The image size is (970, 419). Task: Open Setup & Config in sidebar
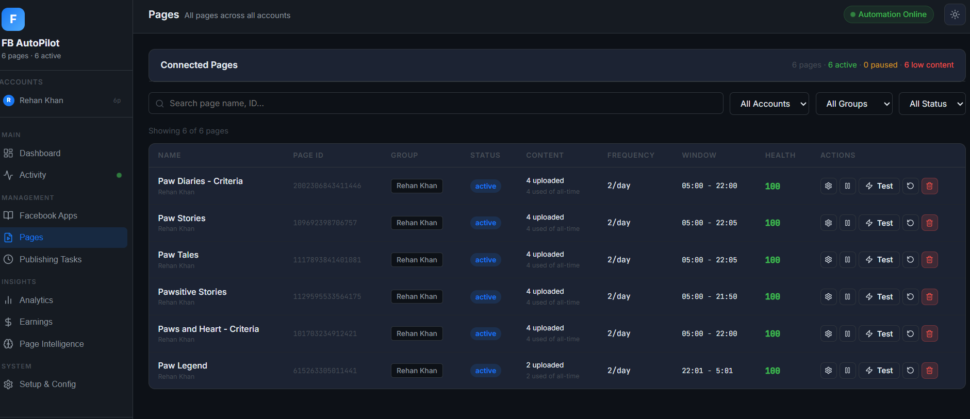tap(63, 384)
